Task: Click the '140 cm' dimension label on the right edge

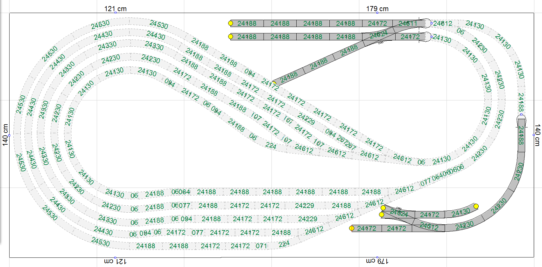Action: [x=538, y=135]
